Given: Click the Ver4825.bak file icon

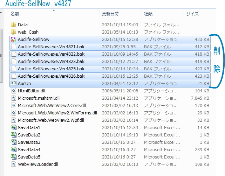Looking at the screenshot, I should pyautogui.click(x=14, y=69).
